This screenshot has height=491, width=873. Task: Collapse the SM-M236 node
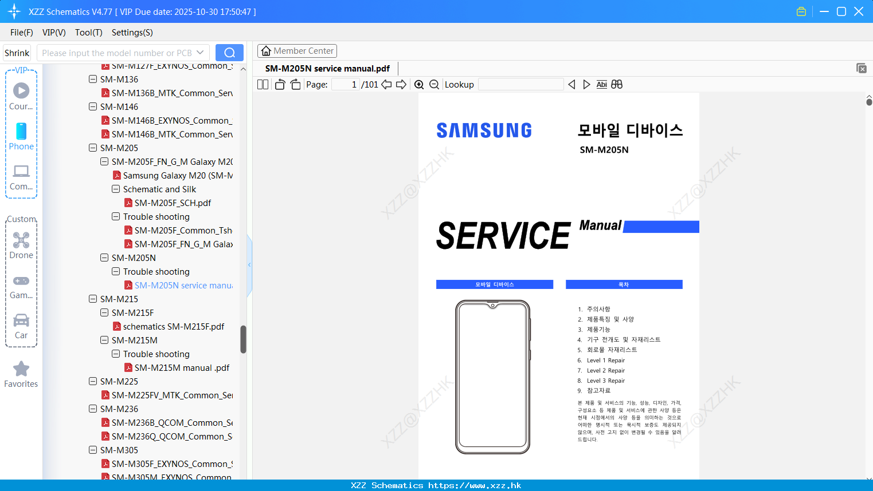[93, 409]
